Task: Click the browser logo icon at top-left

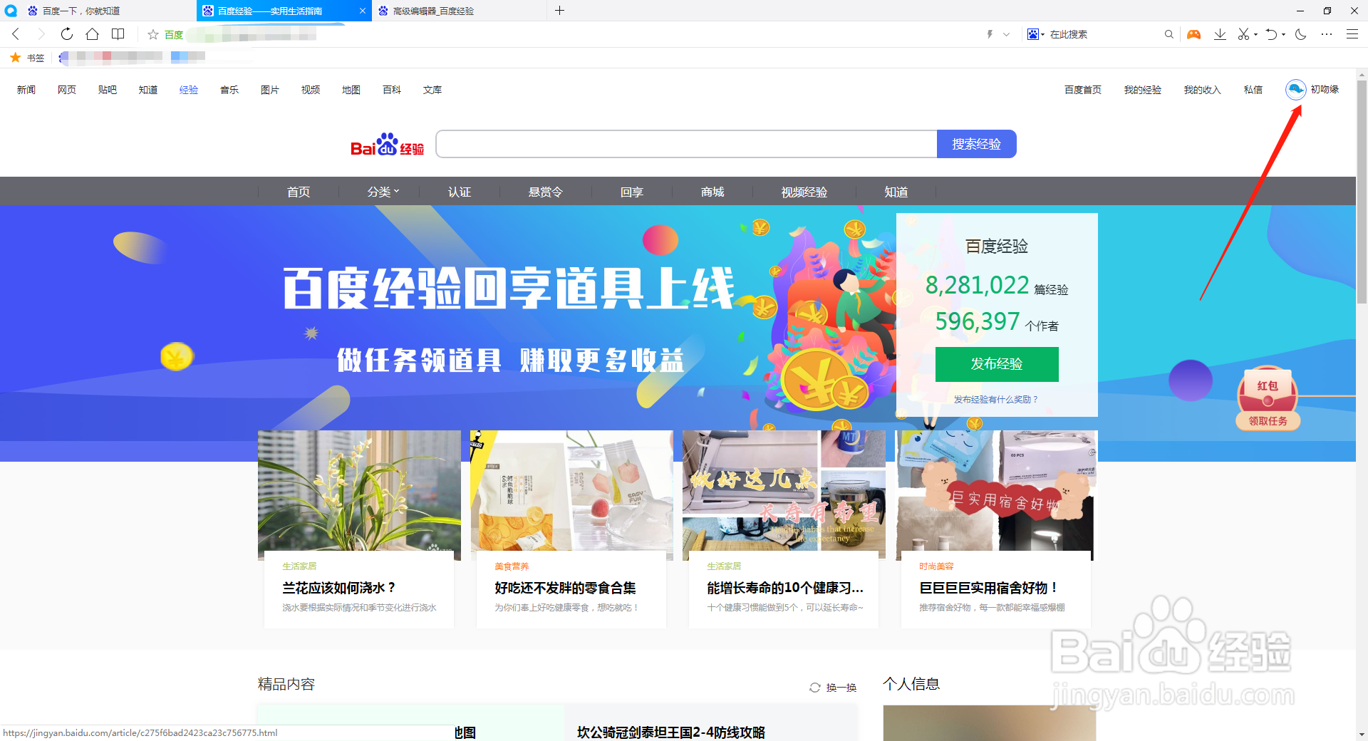Action: pos(10,11)
